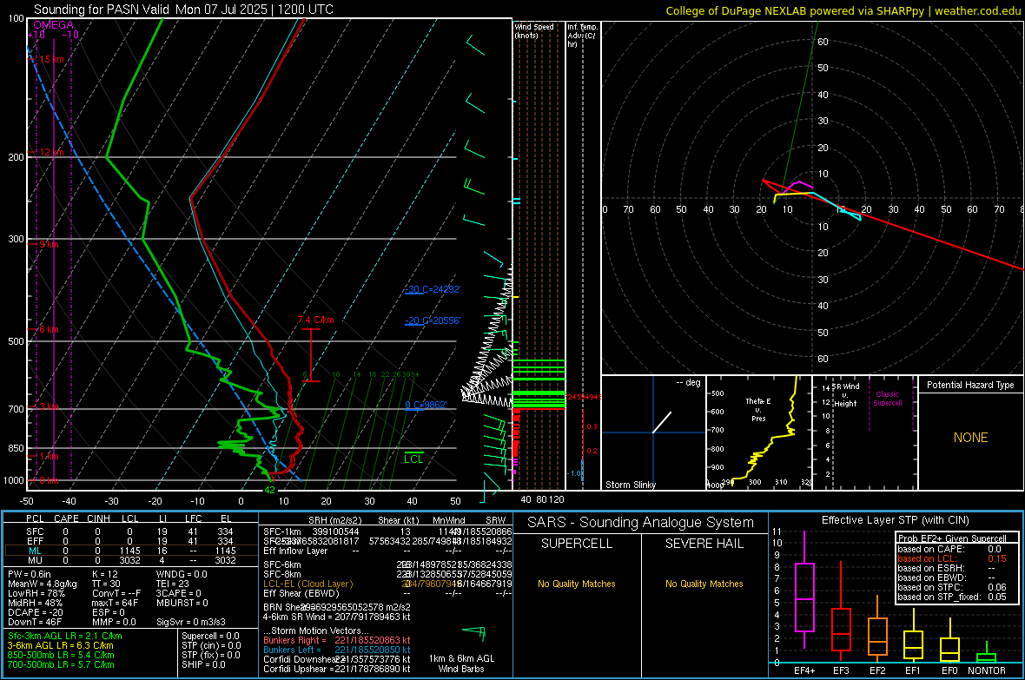This screenshot has width=1025, height=680.
Task: Click the 3 km height marker
Action: (49, 407)
